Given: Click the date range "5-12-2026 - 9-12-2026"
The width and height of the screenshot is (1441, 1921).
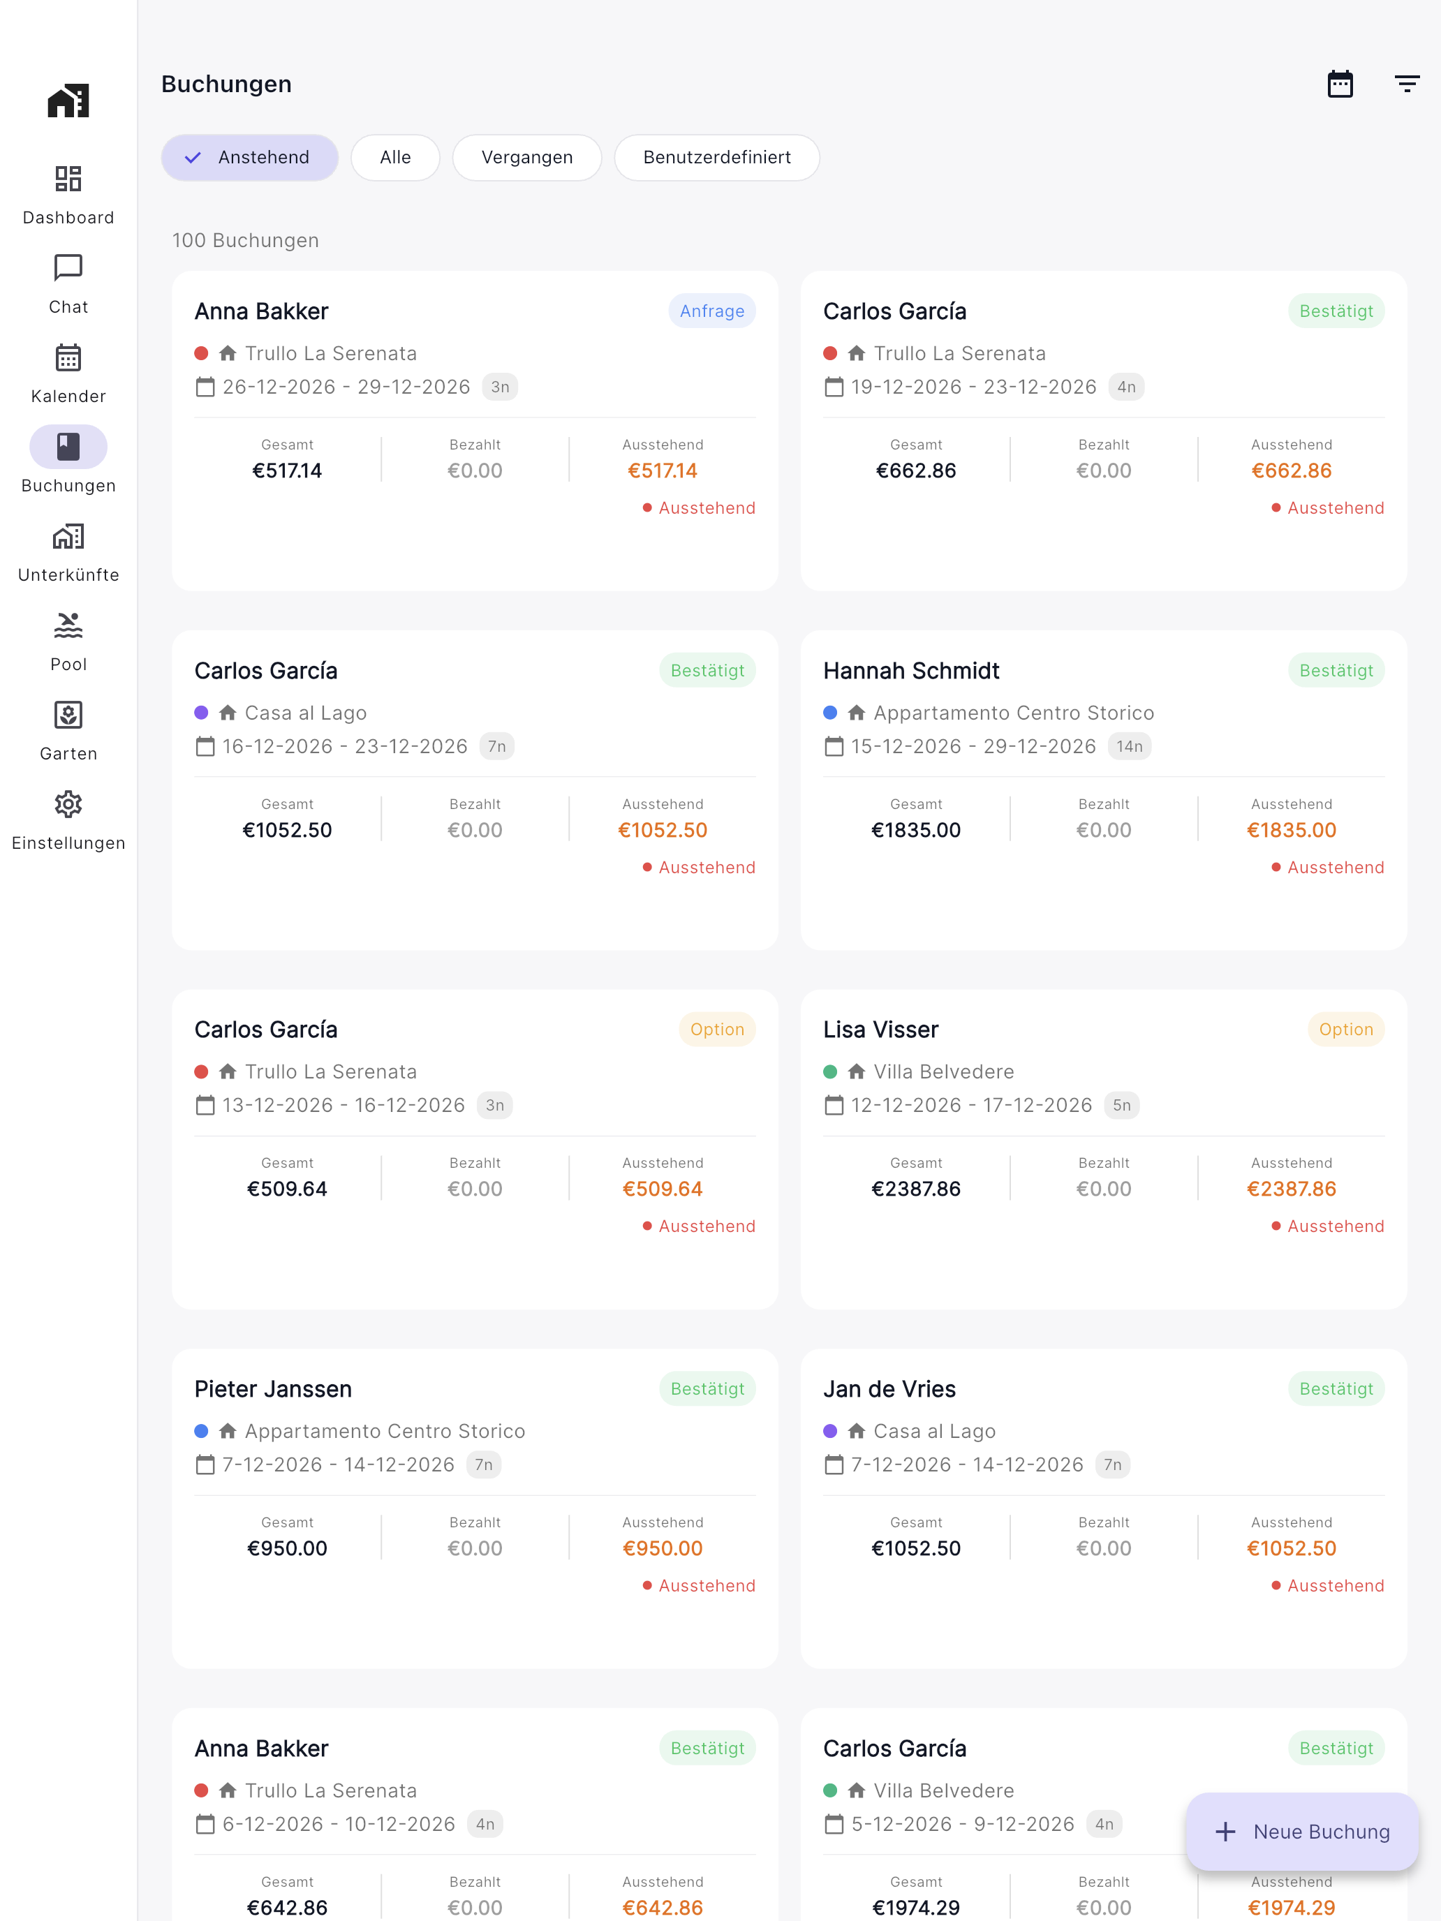Looking at the screenshot, I should tap(962, 1824).
